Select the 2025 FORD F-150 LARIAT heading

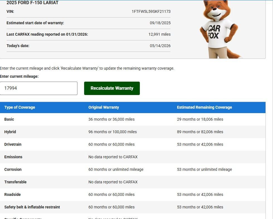(32, 3)
